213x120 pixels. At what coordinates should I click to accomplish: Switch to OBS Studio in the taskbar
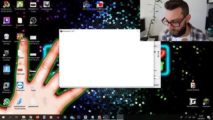pos(106,117)
